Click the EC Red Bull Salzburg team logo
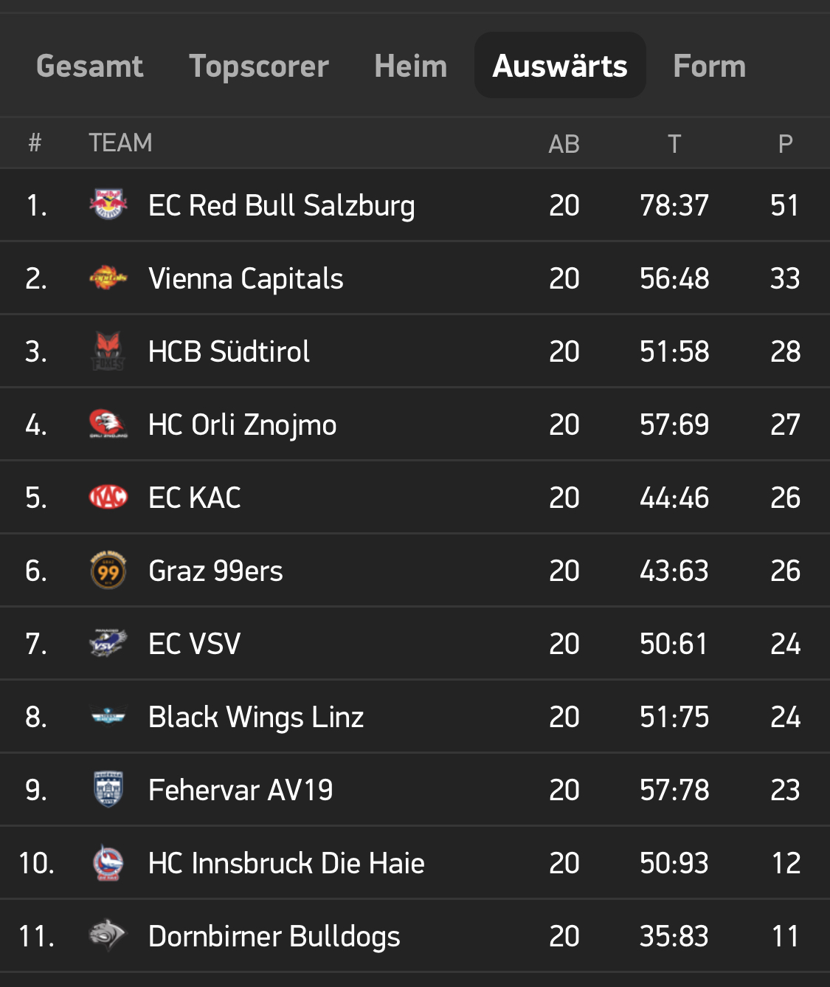Screen dimensions: 830x987 (x=108, y=204)
